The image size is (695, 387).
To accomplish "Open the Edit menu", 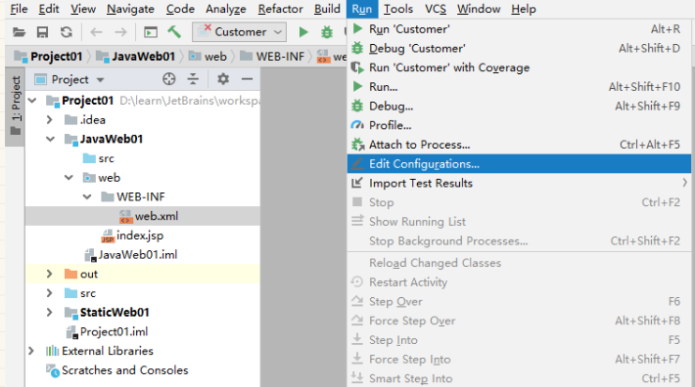I will [x=49, y=9].
